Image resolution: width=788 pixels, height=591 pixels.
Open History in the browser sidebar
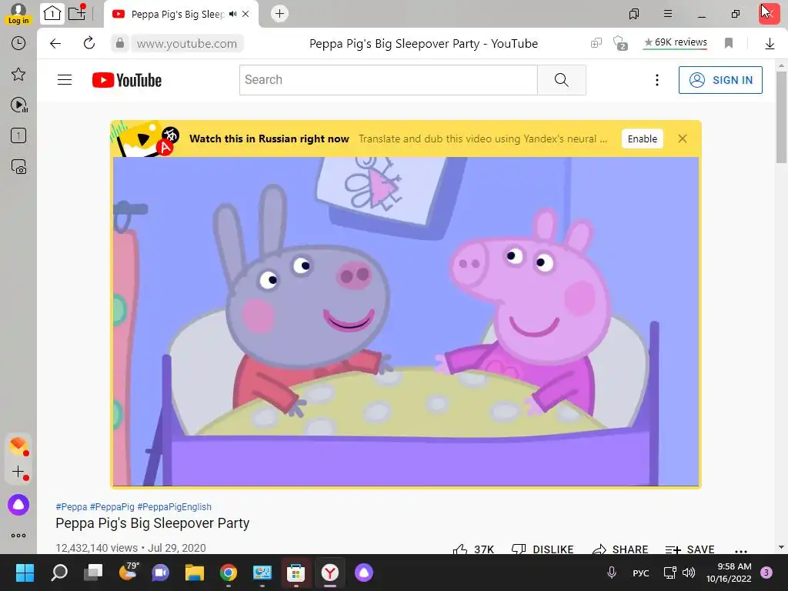pyautogui.click(x=18, y=43)
